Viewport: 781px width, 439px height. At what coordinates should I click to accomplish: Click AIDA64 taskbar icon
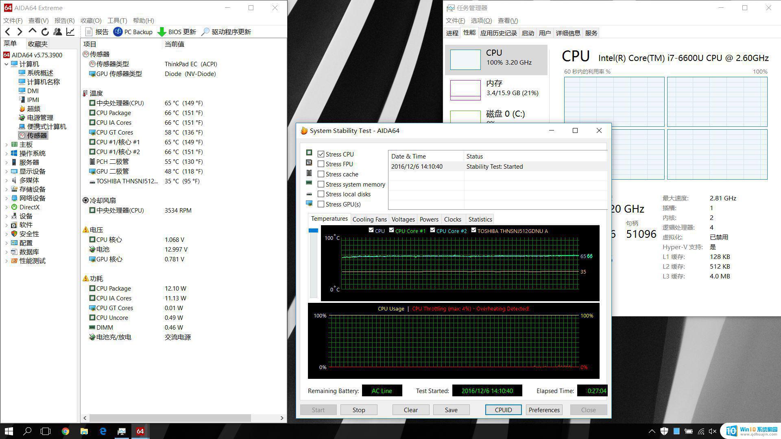click(x=140, y=431)
